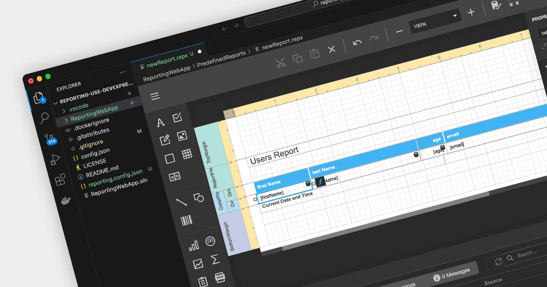547x287 pixels.
Task: Zoom in with the plus button
Action: [x=471, y=11]
